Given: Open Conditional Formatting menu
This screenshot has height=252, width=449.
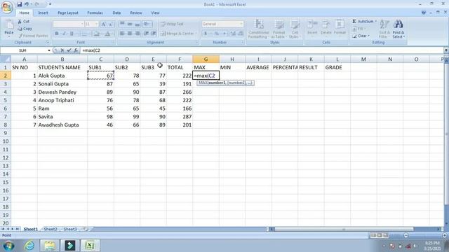Looking at the screenshot, I should (259, 29).
